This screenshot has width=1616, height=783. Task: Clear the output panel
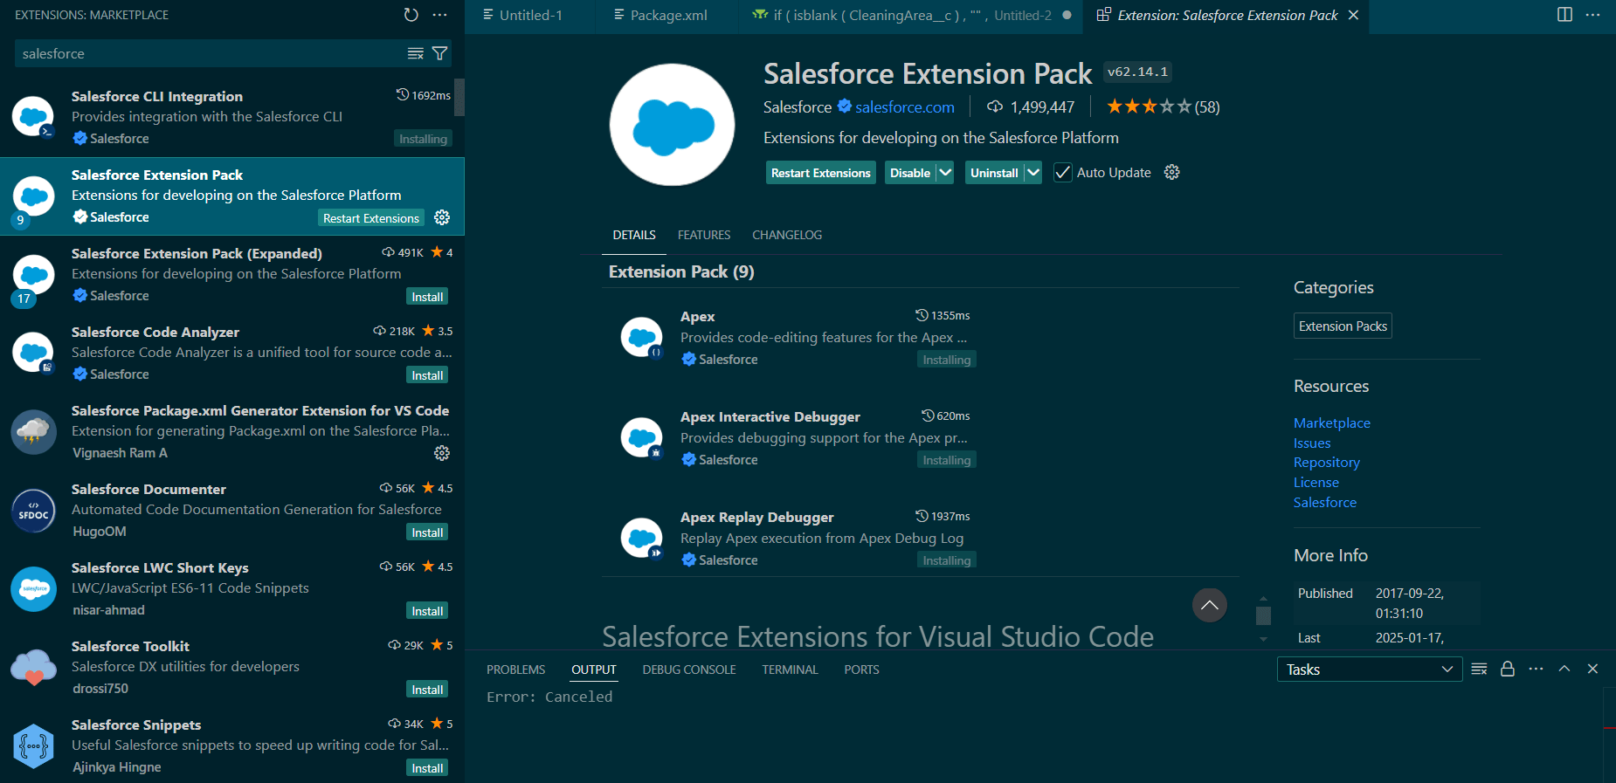1479,669
